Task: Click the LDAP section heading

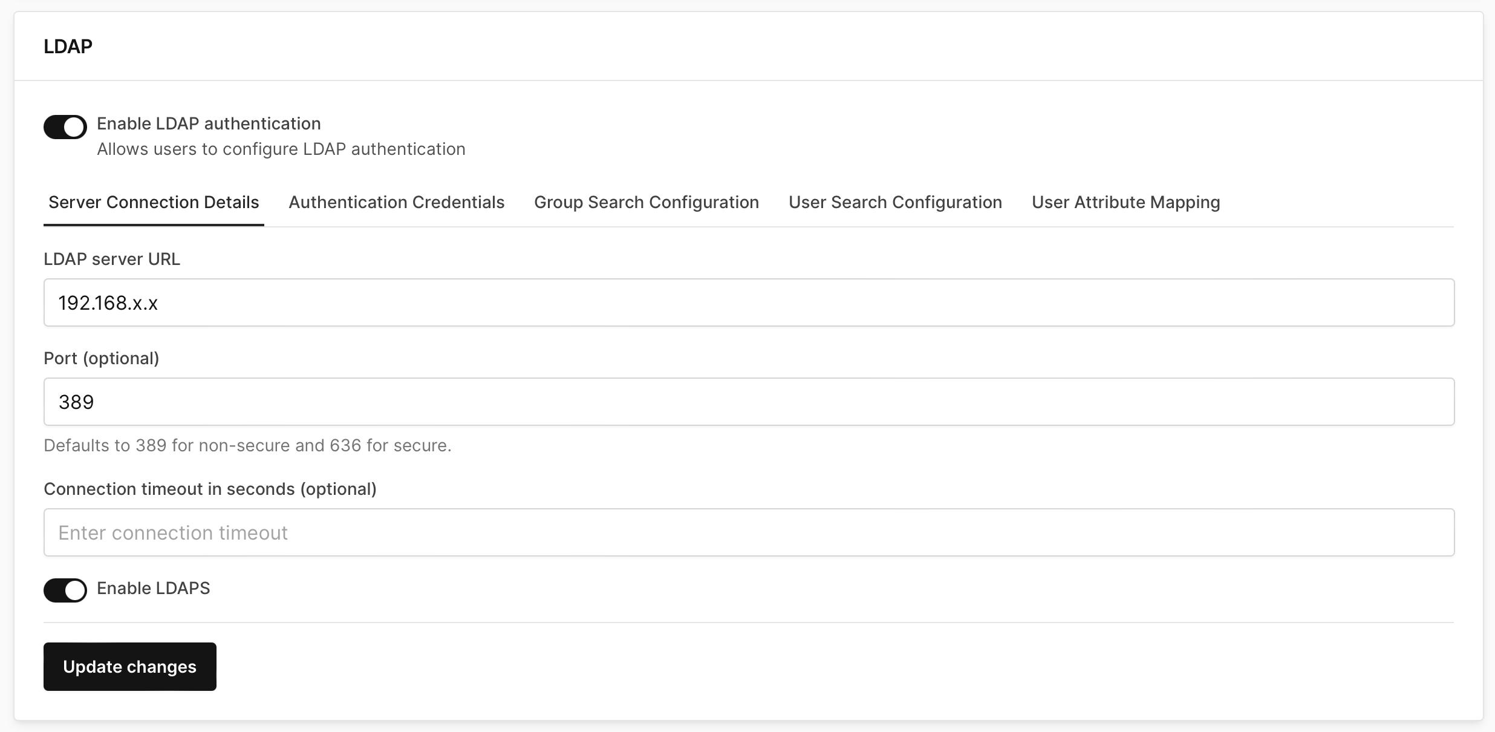Action: tap(68, 45)
